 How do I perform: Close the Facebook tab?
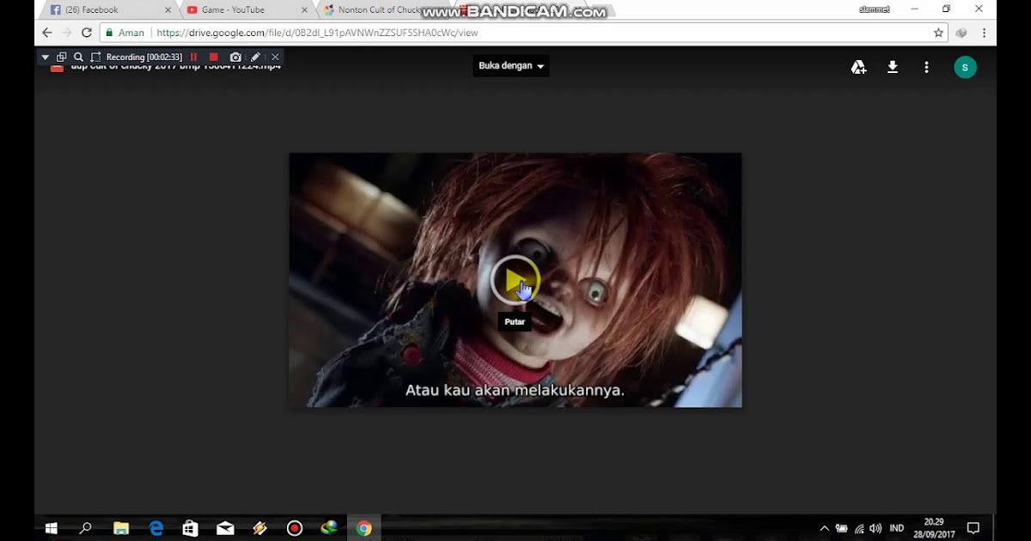click(168, 10)
